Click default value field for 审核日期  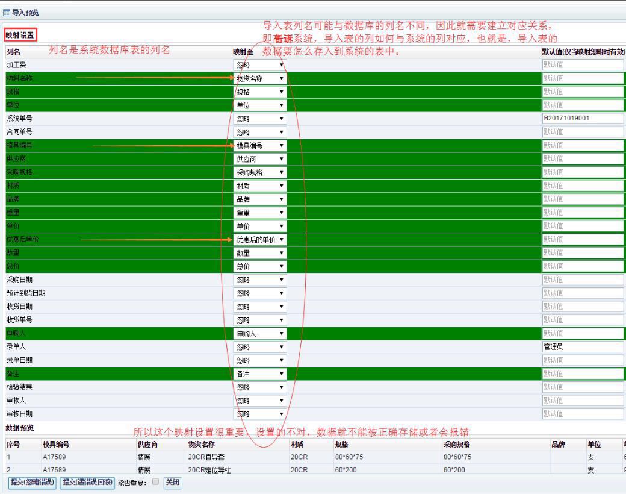[x=583, y=414]
